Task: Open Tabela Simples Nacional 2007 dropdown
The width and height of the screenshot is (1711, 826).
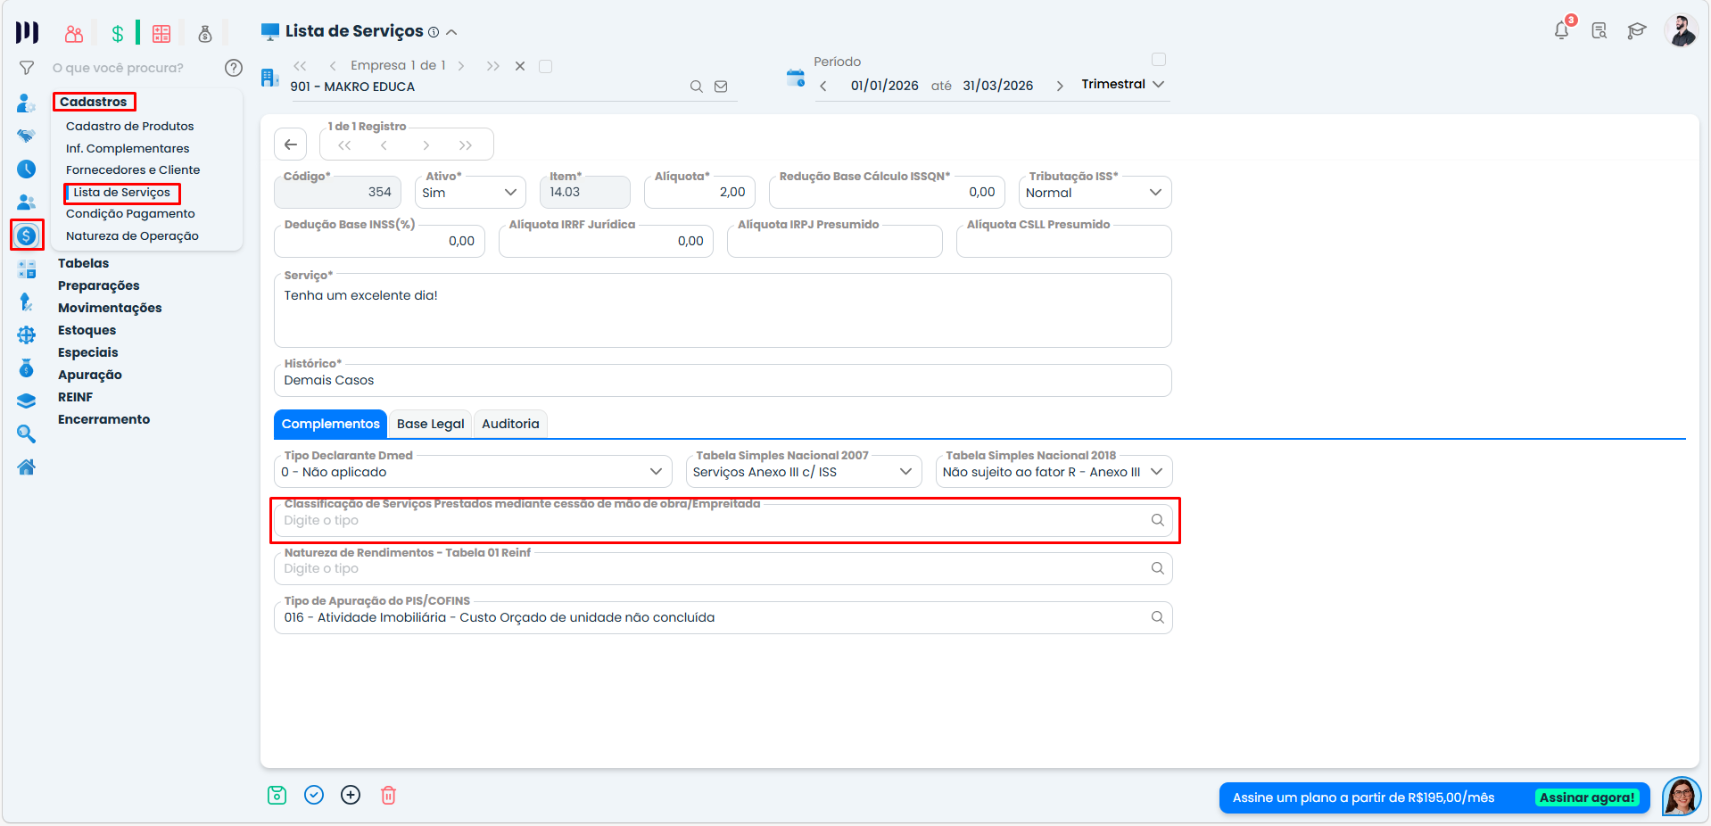Action: [803, 472]
